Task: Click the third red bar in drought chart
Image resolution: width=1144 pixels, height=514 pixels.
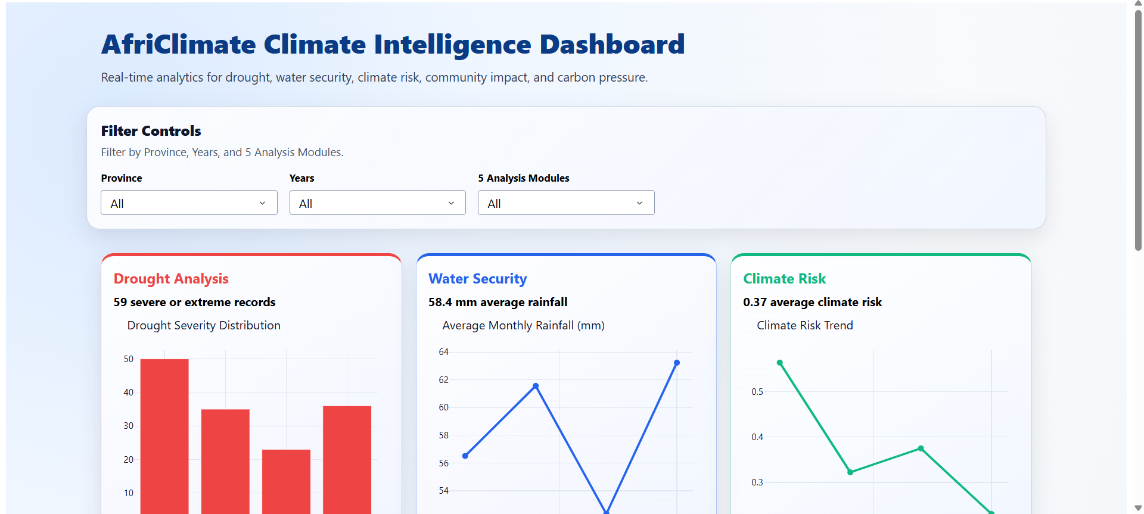Action: [x=286, y=476]
